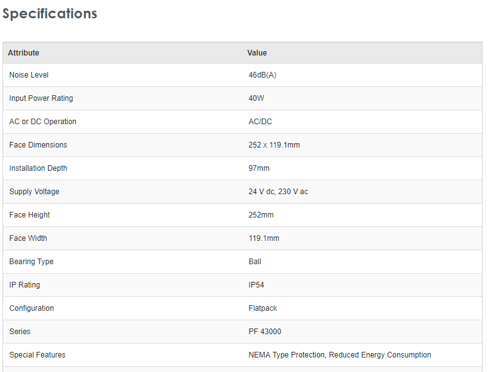This screenshot has height=372, width=499.
Task: Select the 252 x 119.1mm dimensions value
Action: (274, 145)
